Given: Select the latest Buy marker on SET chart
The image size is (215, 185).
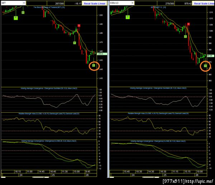Looking at the screenshot, I should (x=94, y=65).
